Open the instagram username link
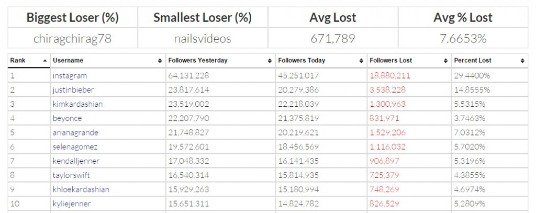The height and width of the screenshot is (213, 536). pos(70,75)
